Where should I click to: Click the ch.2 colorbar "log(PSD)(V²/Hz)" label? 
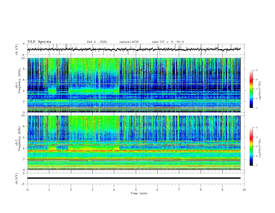coord(260,148)
